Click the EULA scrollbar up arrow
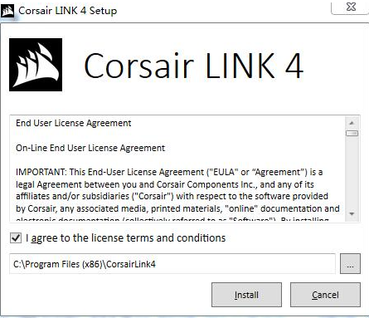Image resolution: width=369 pixels, height=318 pixels. click(x=352, y=123)
